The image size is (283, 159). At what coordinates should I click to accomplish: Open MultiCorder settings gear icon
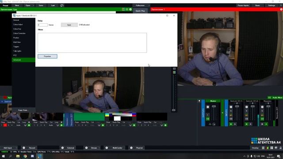[x=107, y=148]
